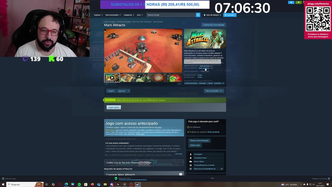Open the Ignorar options dropdown arrow
This screenshot has width=332, height=187.
(x=128, y=91)
